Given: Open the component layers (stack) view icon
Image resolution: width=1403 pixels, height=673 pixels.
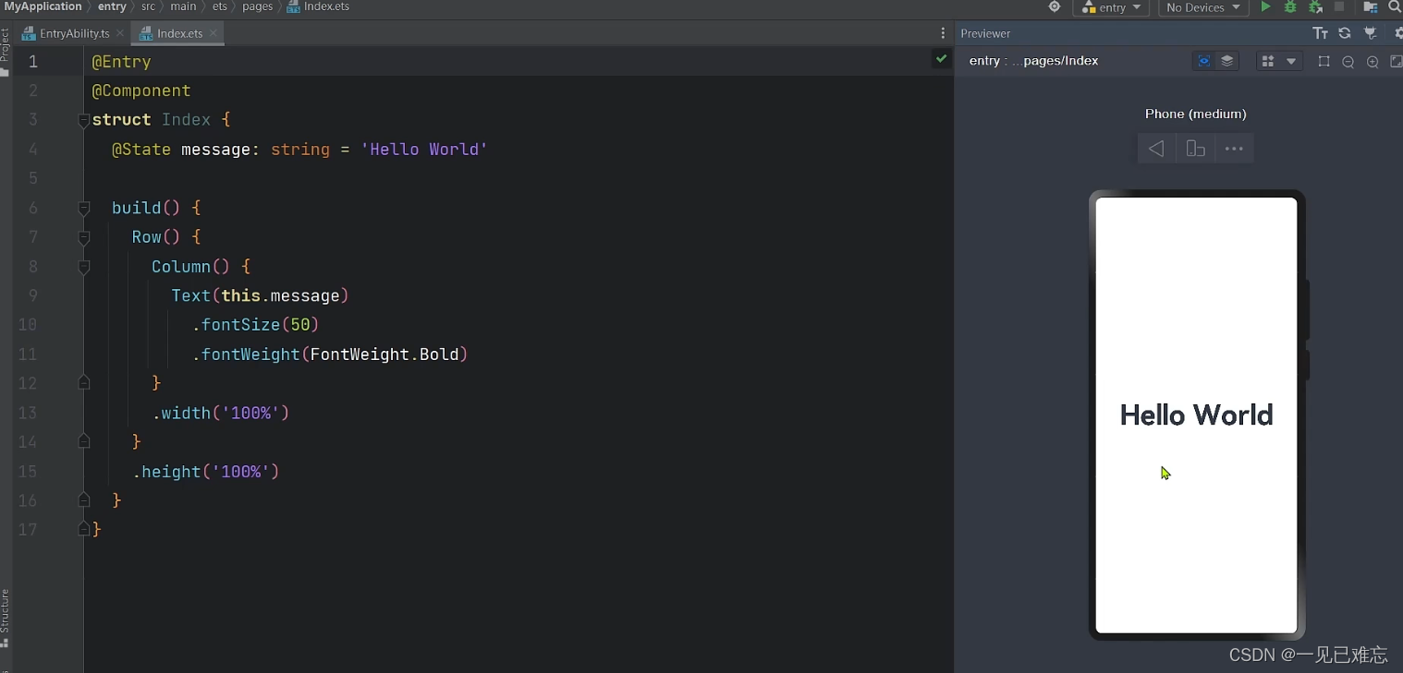Looking at the screenshot, I should coord(1227,61).
